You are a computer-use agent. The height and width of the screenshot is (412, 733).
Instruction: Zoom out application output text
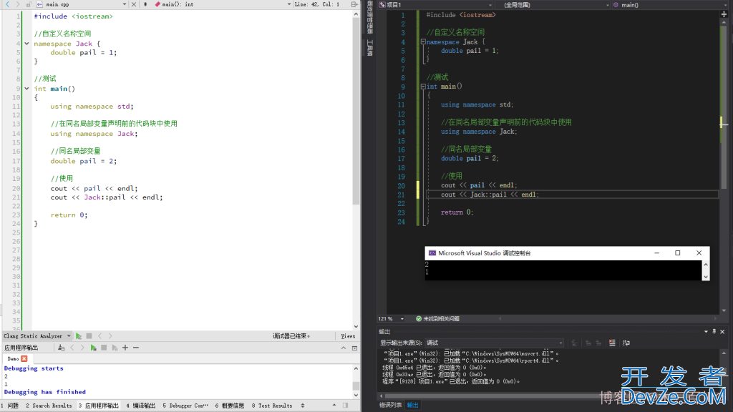pos(136,348)
